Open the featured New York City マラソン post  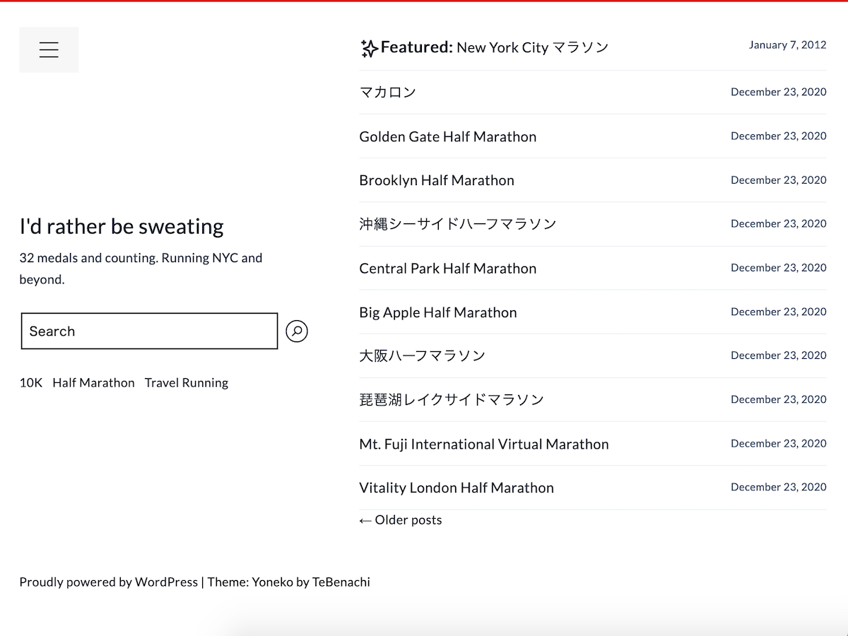(532, 47)
